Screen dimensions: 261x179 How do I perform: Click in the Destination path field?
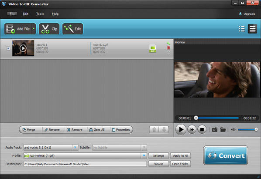pyautogui.click(x=85, y=164)
